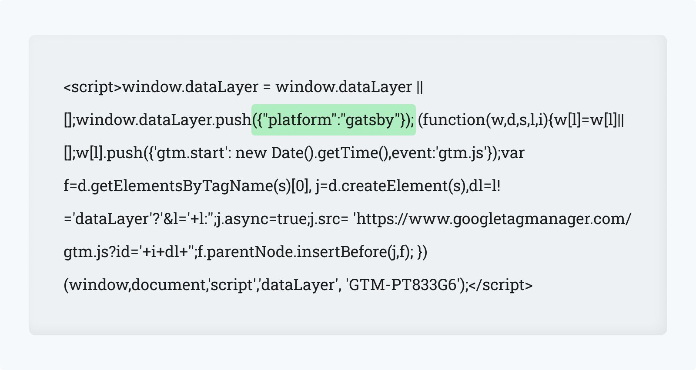
Task: Click the 'GTM-PT833G6' container ID
Action: click(404, 285)
